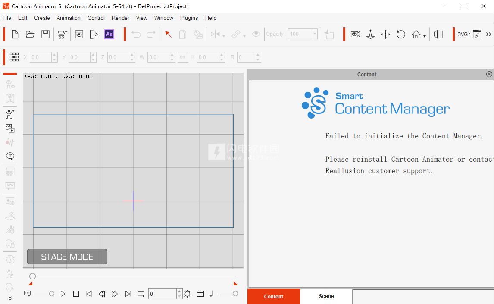This screenshot has height=304, width=494.
Task: Open the Edit menu
Action: (x=23, y=18)
